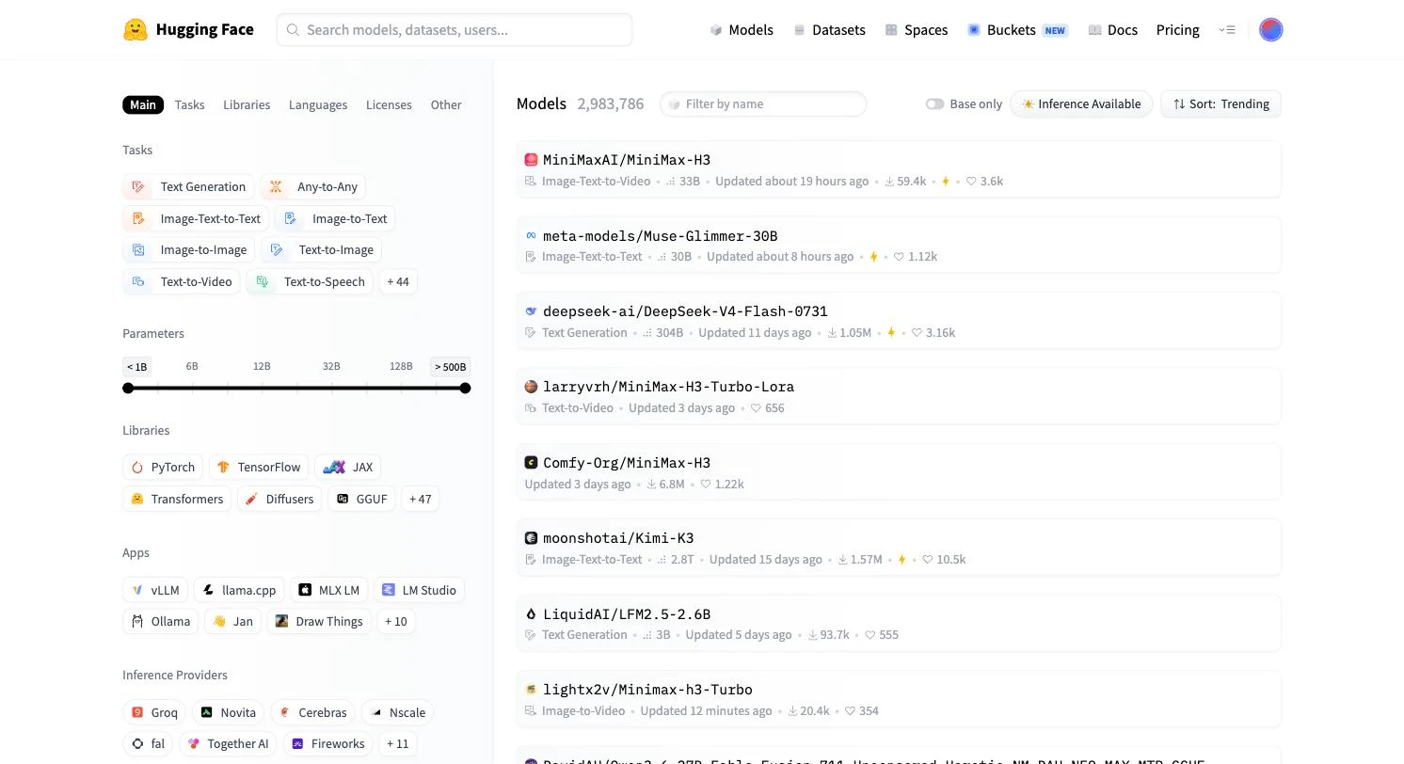The width and height of the screenshot is (1404, 764).
Task: Click the Datasets icon in navbar
Action: click(x=799, y=30)
